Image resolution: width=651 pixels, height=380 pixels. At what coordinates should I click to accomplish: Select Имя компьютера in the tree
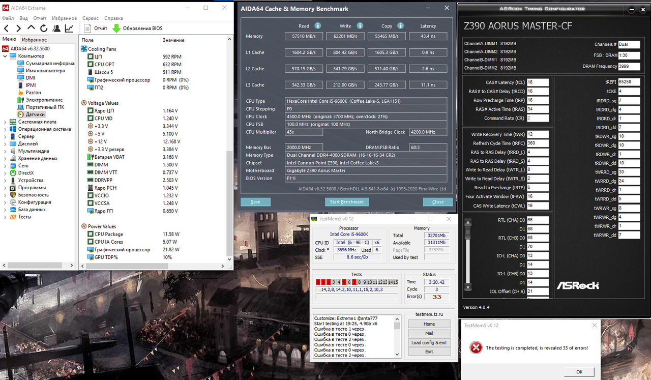click(x=41, y=71)
